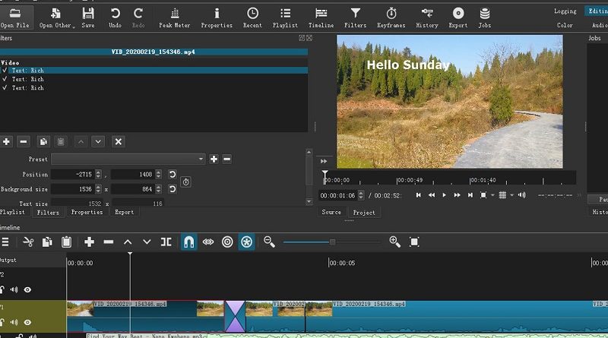Open the Filters panel from toolbar
This screenshot has width=608, height=338.
point(355,17)
